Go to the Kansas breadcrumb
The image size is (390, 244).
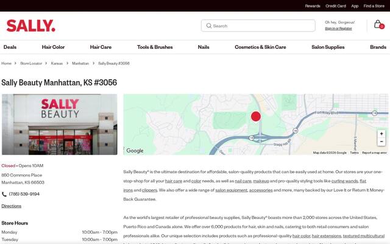point(57,63)
